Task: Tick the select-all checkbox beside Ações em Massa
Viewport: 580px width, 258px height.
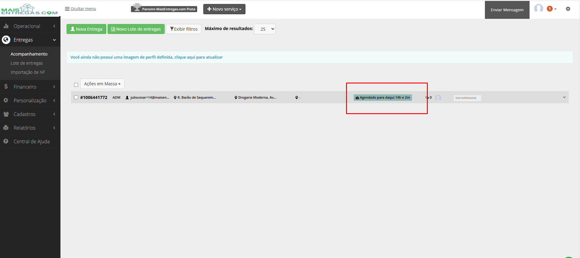Action: (x=76, y=85)
